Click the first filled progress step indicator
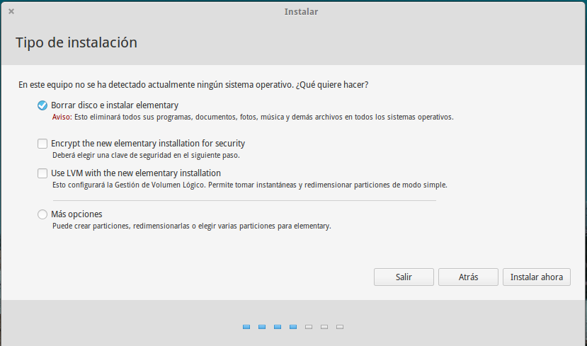Viewport: 587px width, 346px height. [x=246, y=327]
